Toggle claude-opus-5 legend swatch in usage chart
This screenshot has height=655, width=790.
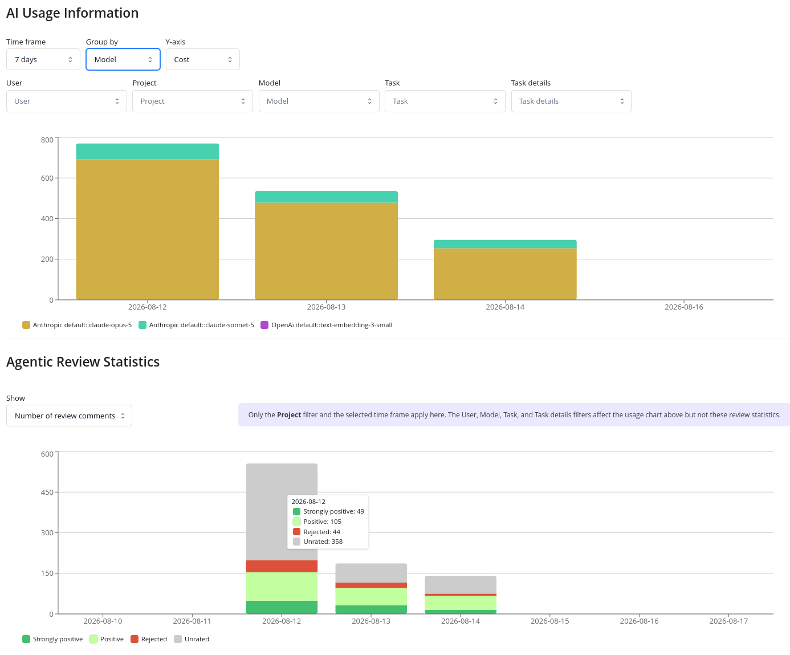coord(26,325)
